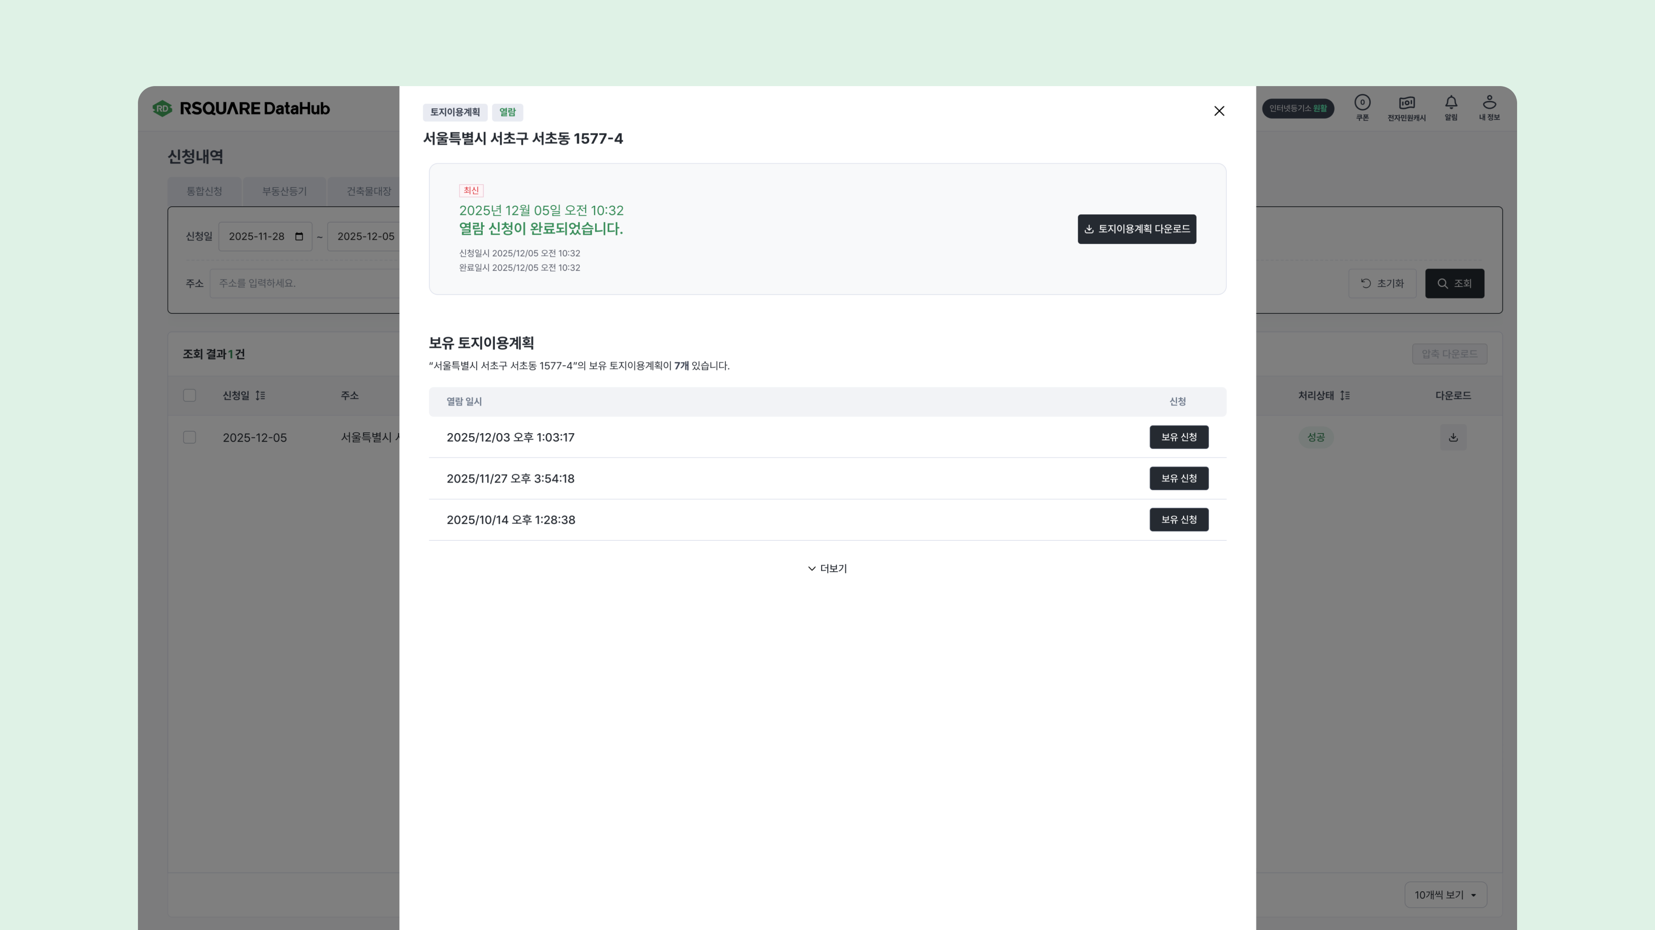Image resolution: width=1655 pixels, height=930 pixels.
Task: Click the RSQUARE DataHub logo
Action: click(x=241, y=108)
